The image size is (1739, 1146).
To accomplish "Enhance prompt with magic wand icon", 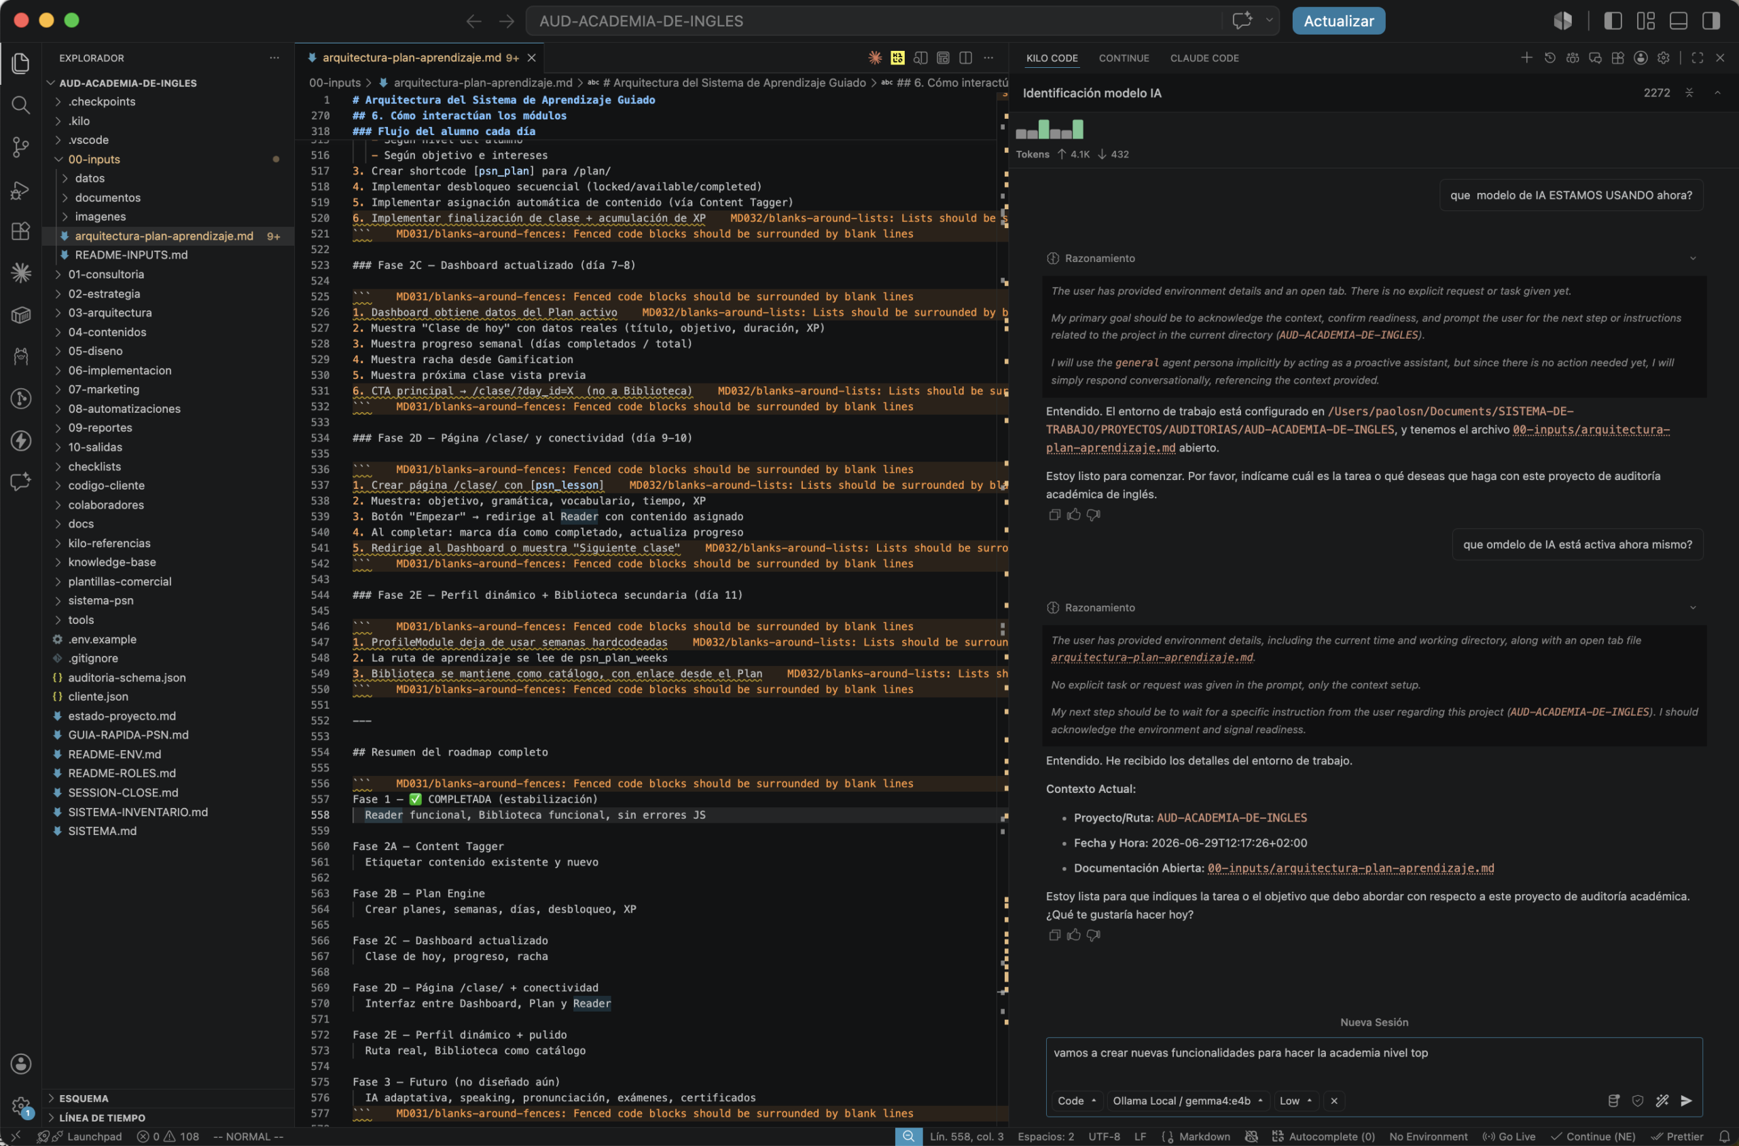I will pyautogui.click(x=1662, y=1101).
